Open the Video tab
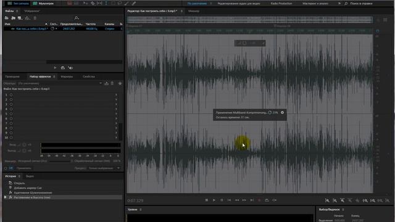 pyautogui.click(x=30, y=176)
